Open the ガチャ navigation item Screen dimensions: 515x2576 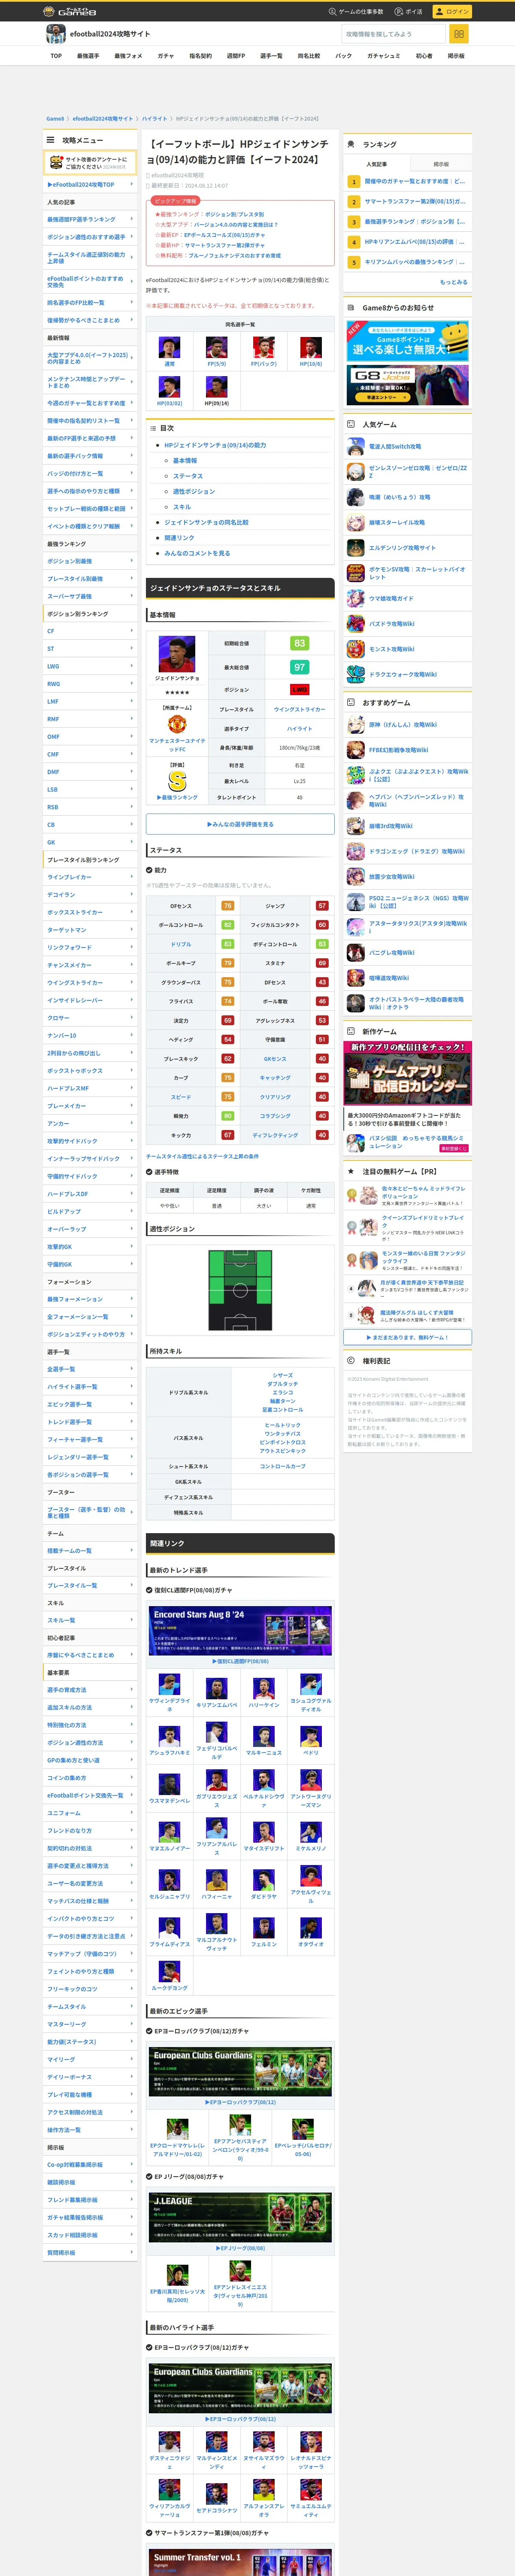pyautogui.click(x=166, y=56)
